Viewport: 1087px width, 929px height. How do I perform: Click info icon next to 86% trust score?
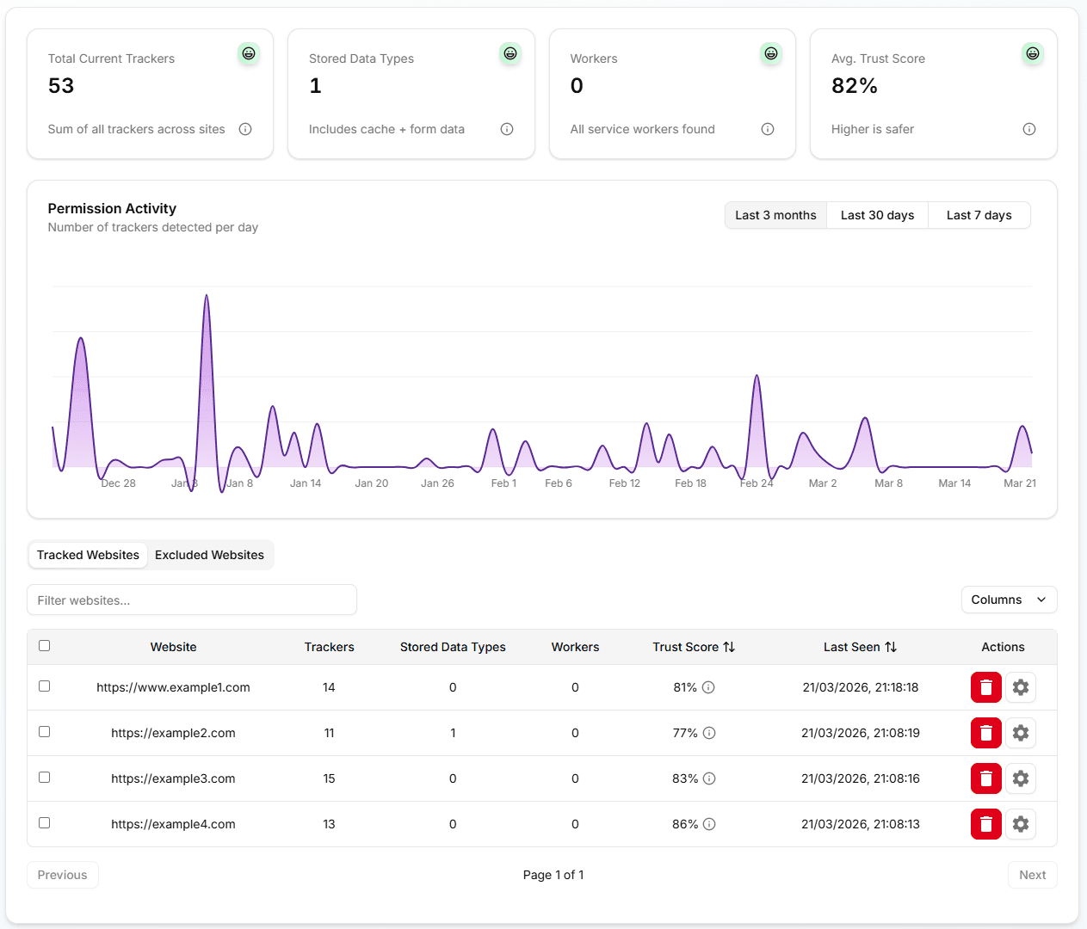709,824
